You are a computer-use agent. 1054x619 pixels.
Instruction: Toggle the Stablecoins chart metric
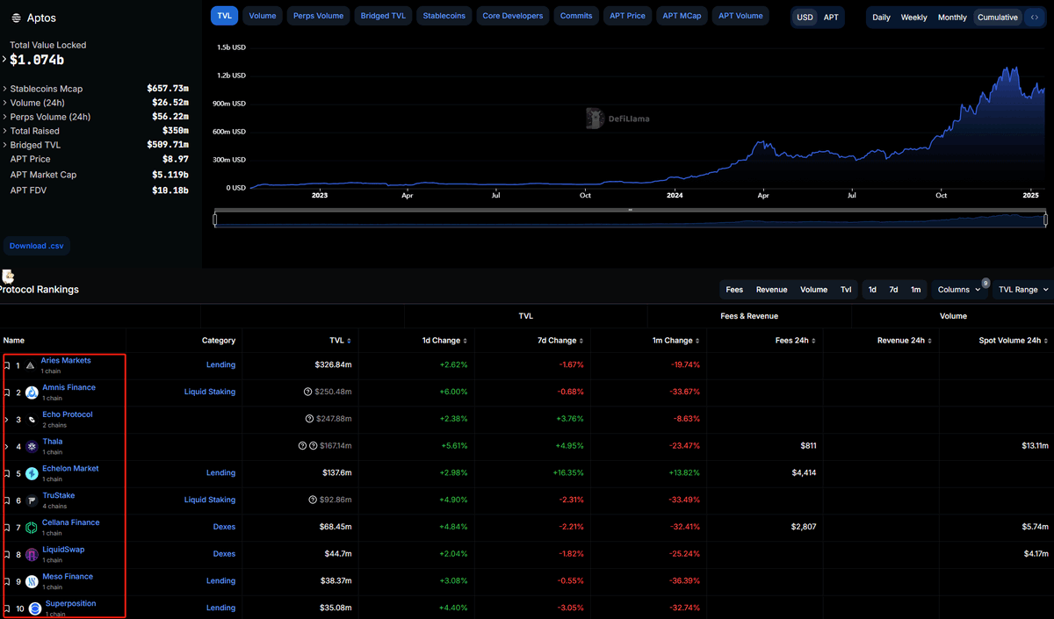tap(444, 16)
